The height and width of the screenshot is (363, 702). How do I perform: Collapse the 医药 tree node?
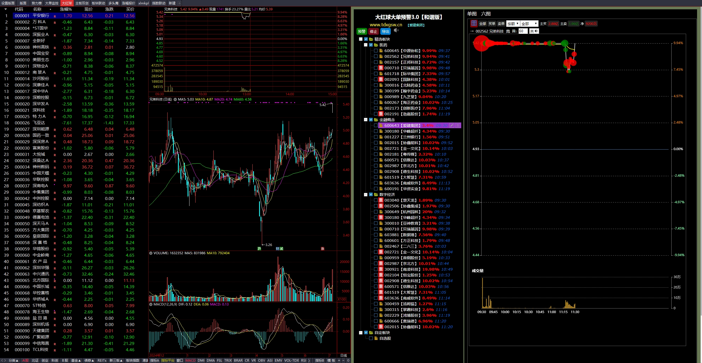click(366, 45)
